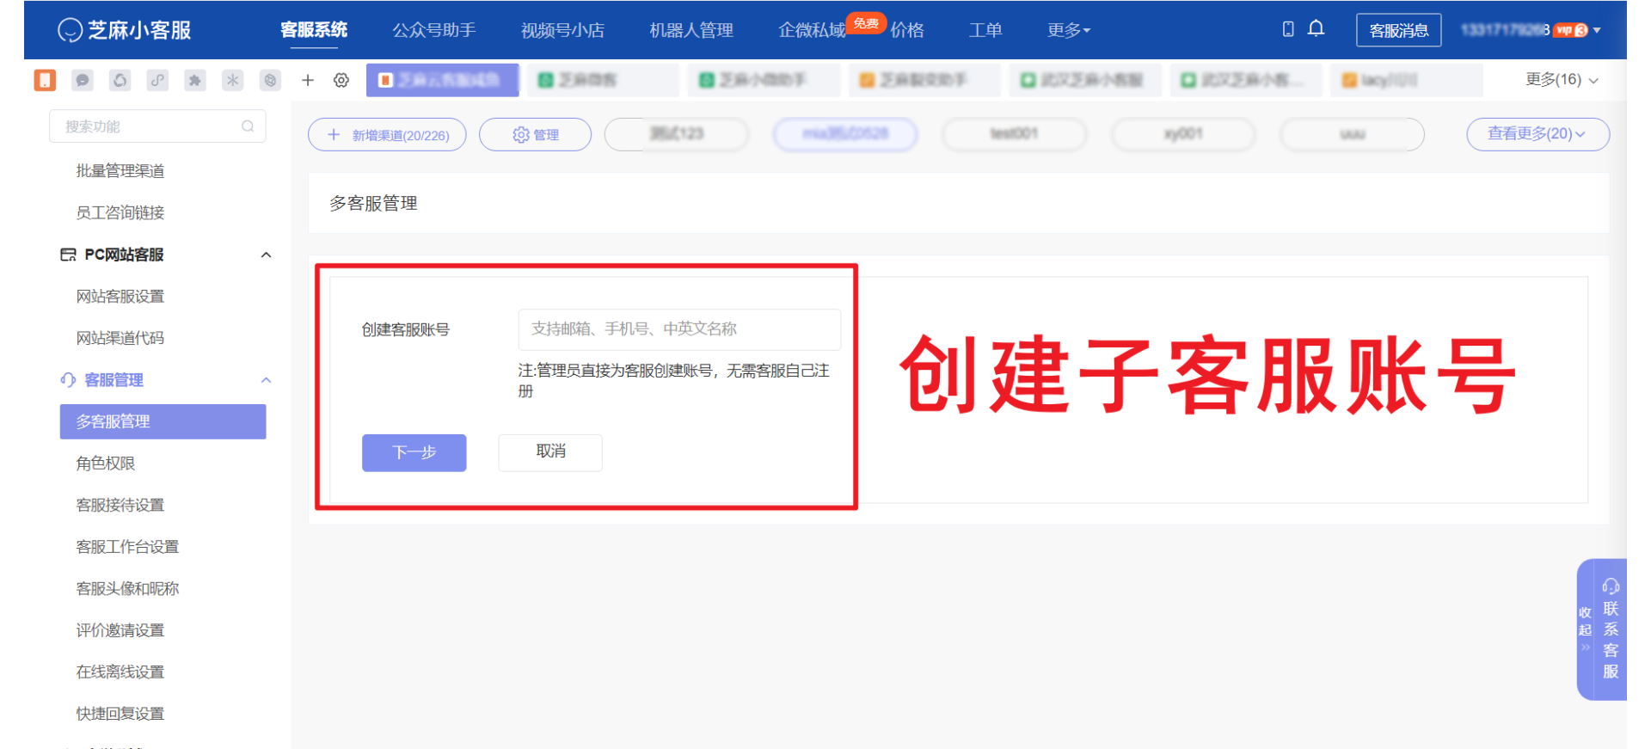Open 公众号助手 in top navigation
The image size is (1651, 749).
(x=434, y=30)
